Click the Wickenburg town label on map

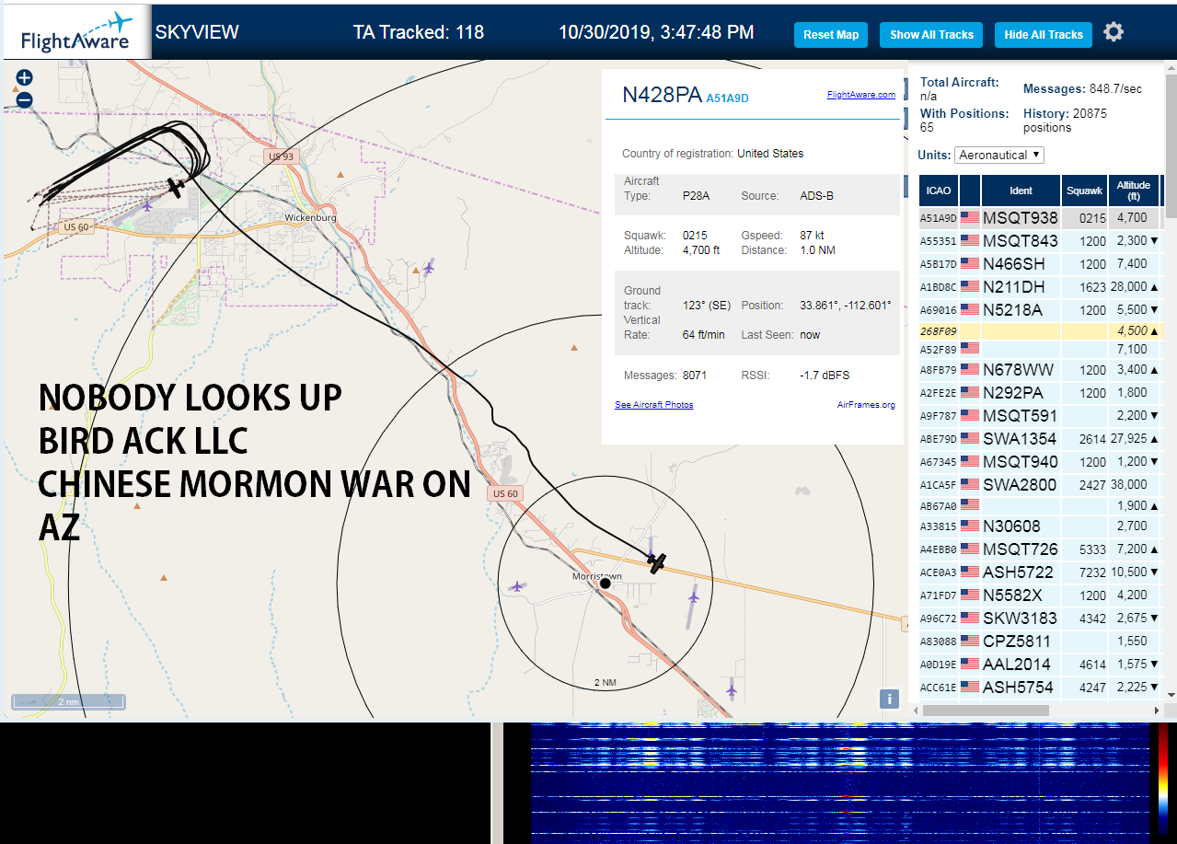[310, 218]
